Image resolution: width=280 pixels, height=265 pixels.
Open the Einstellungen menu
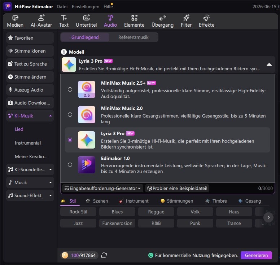[86, 6]
